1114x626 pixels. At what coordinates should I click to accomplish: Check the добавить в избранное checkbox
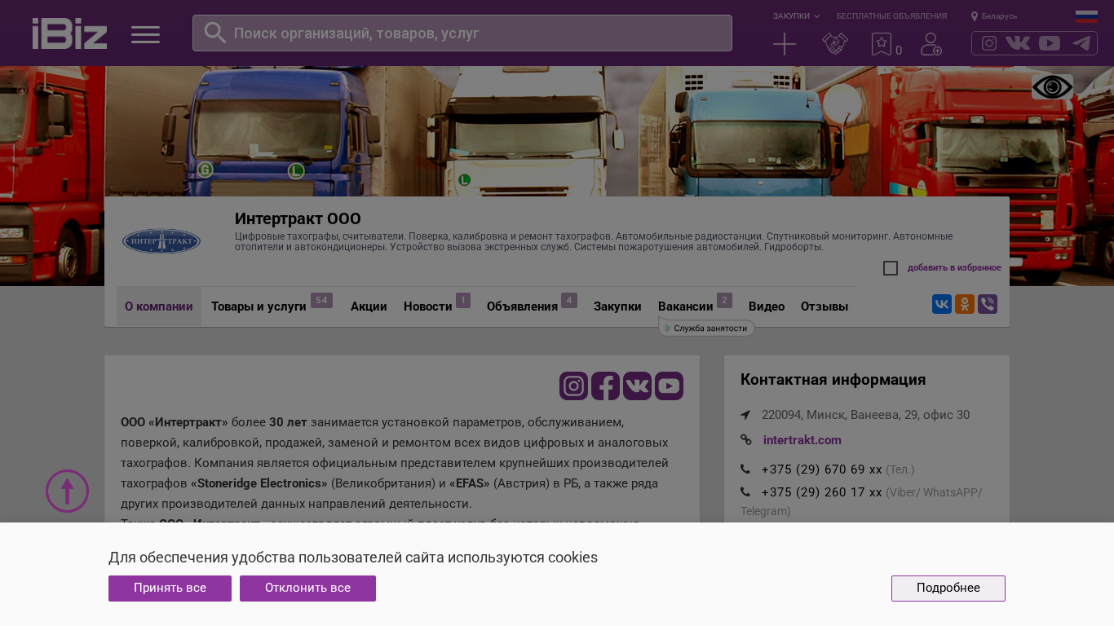(891, 268)
